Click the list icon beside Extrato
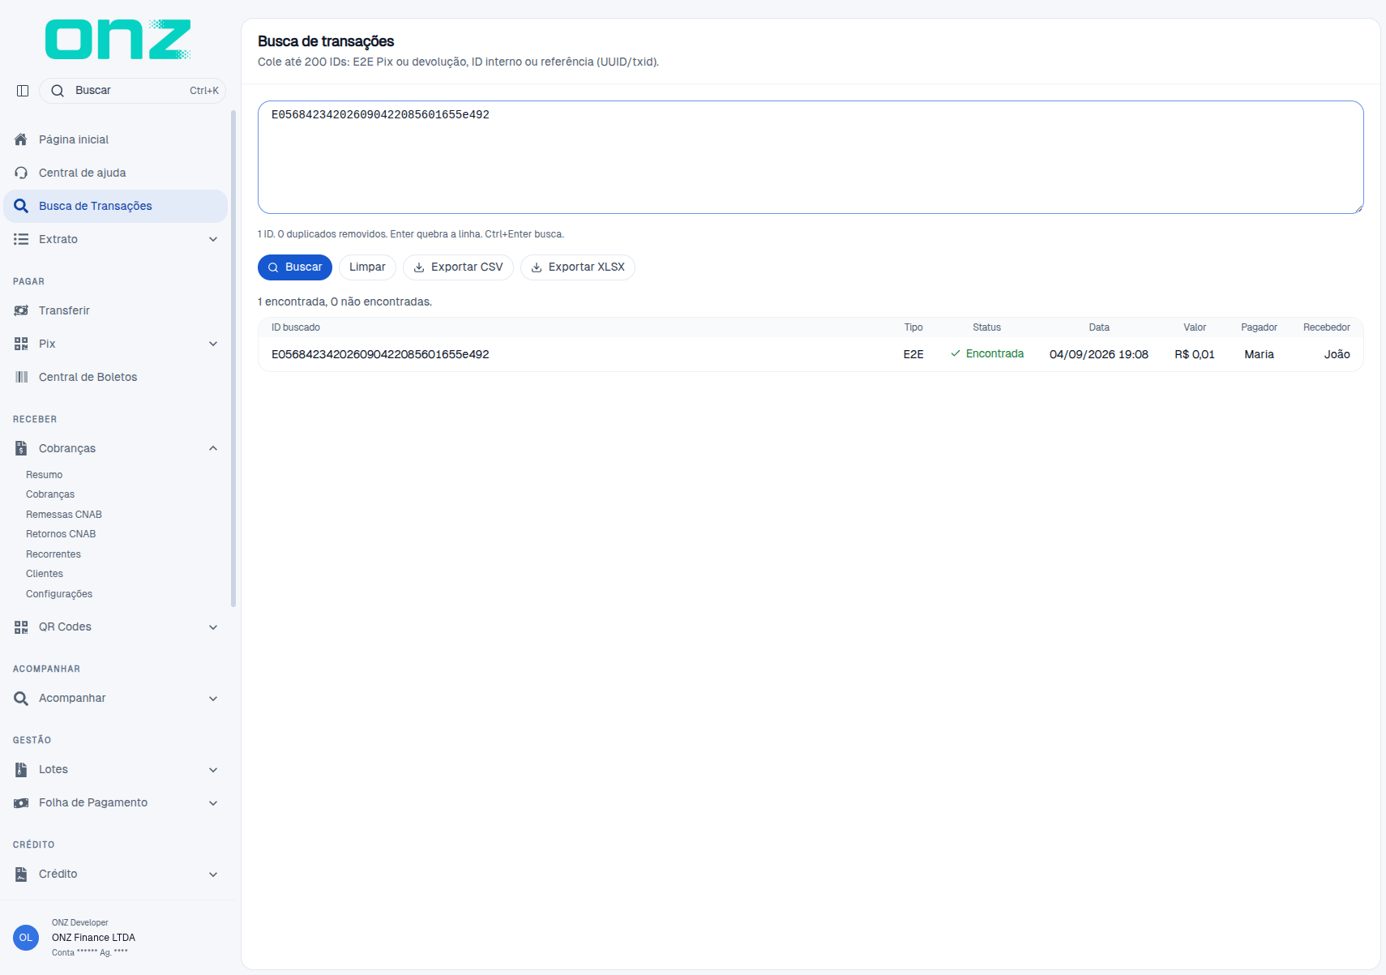 point(21,239)
